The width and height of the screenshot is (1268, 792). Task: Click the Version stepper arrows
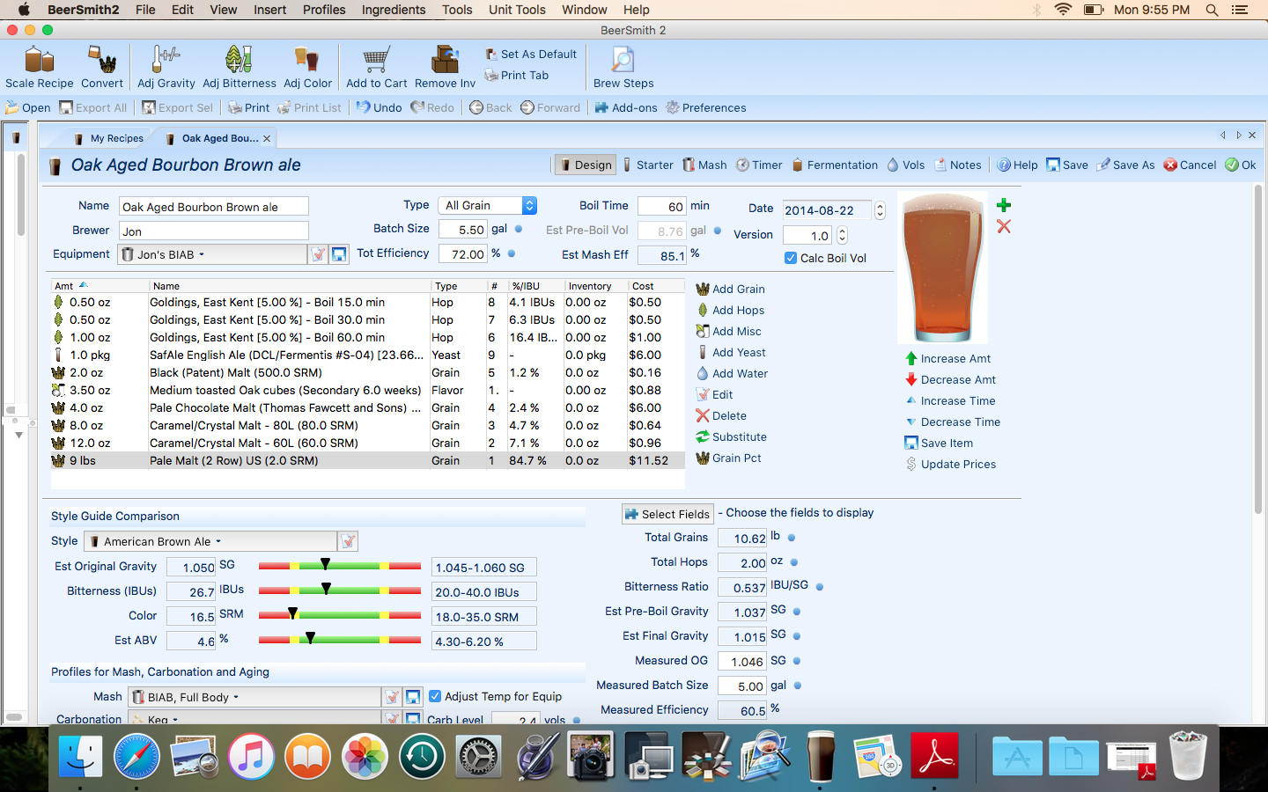[x=842, y=235]
